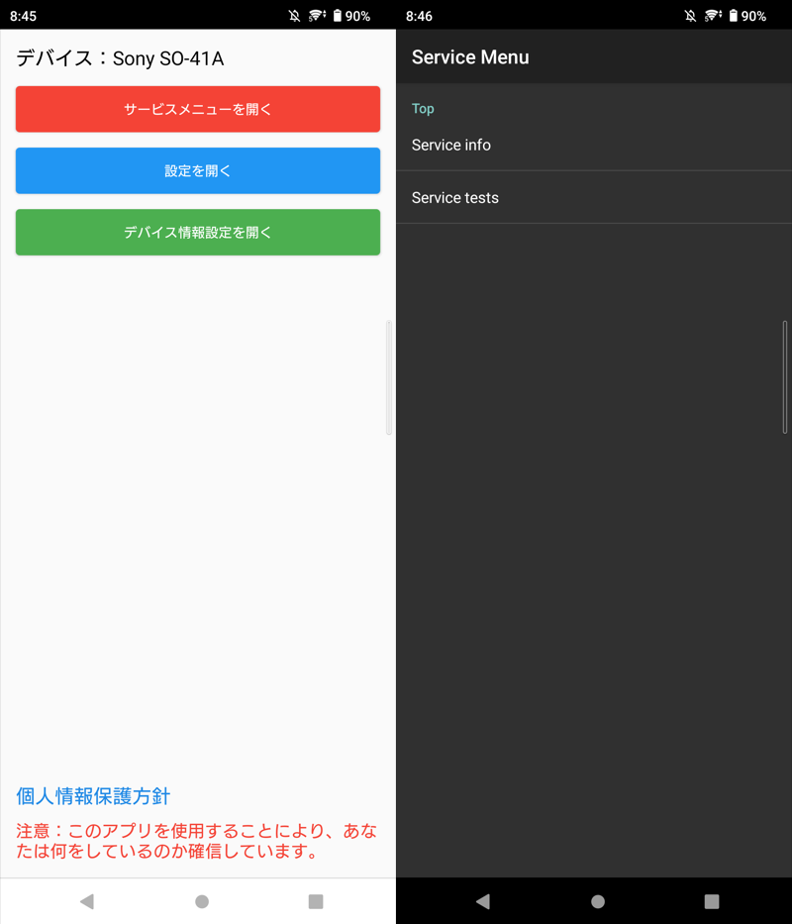Tap the muted bell icon in the 8:46 status bar
This screenshot has height=924, width=792.
click(x=690, y=16)
